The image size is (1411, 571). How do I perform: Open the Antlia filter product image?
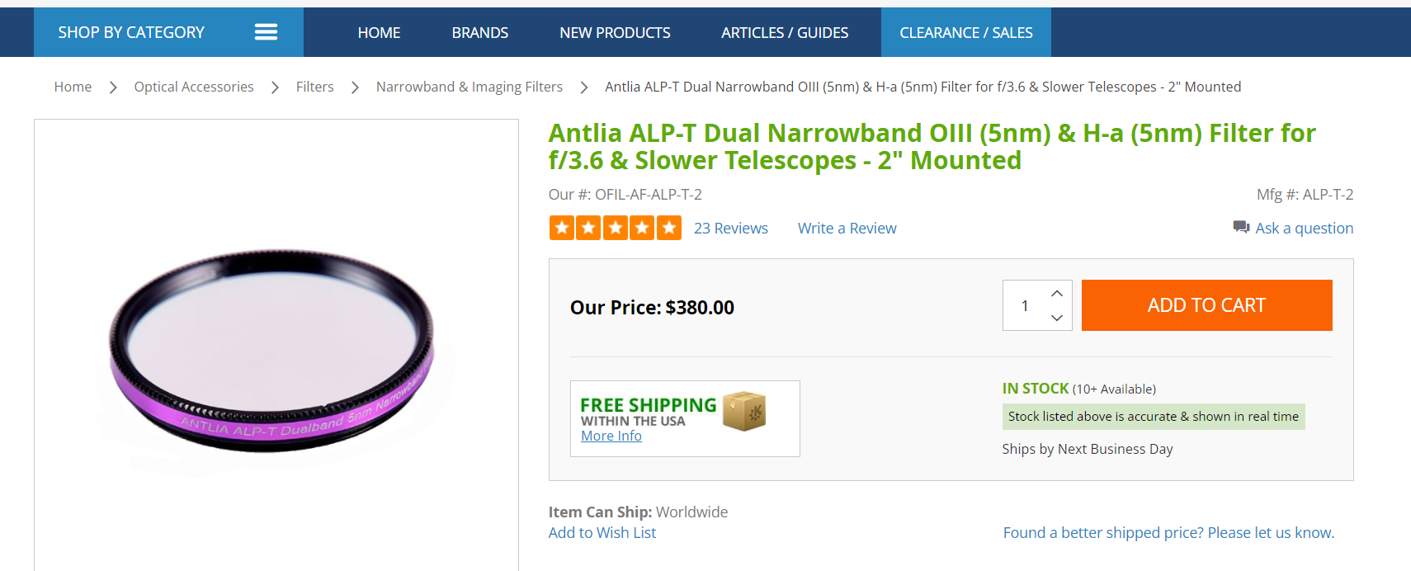pos(276,351)
